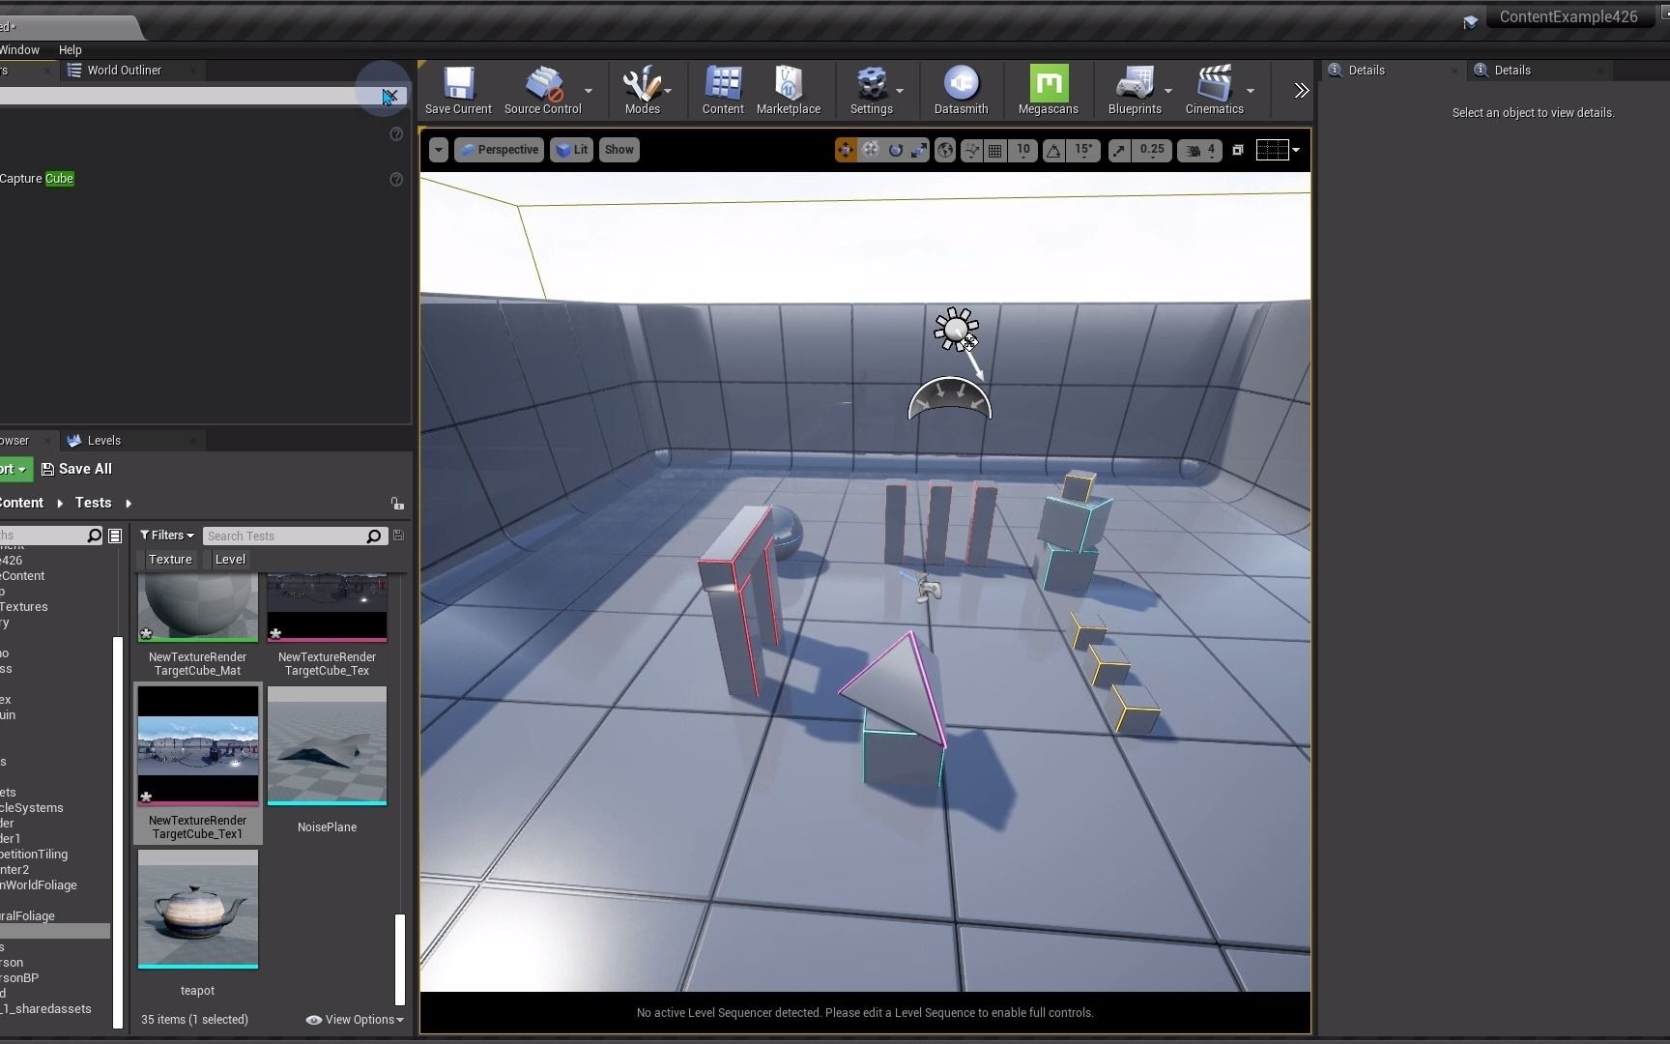Viewport: 1670px width, 1044px height.
Task: Open the Perspective dropdown
Action: [499, 150]
